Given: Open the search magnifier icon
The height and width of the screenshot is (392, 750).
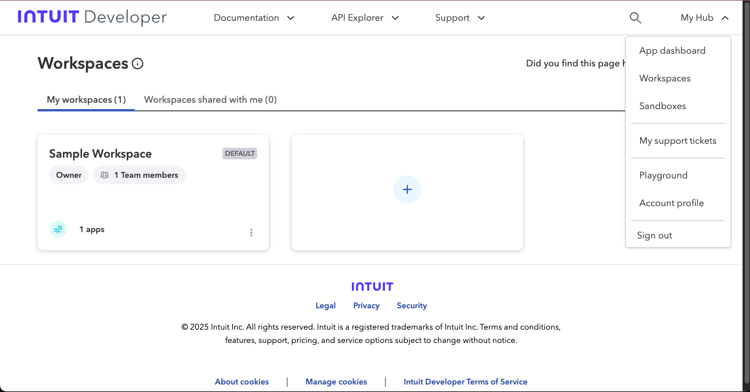Looking at the screenshot, I should pyautogui.click(x=636, y=18).
